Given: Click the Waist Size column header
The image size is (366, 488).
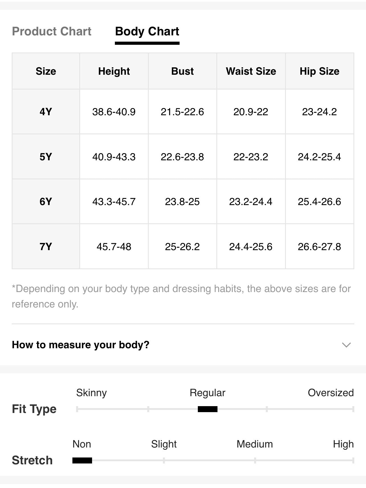Looking at the screenshot, I should 251,71.
